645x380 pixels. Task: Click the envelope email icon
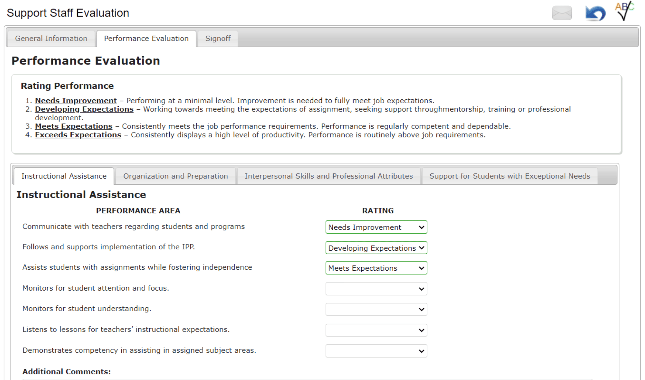click(x=562, y=13)
